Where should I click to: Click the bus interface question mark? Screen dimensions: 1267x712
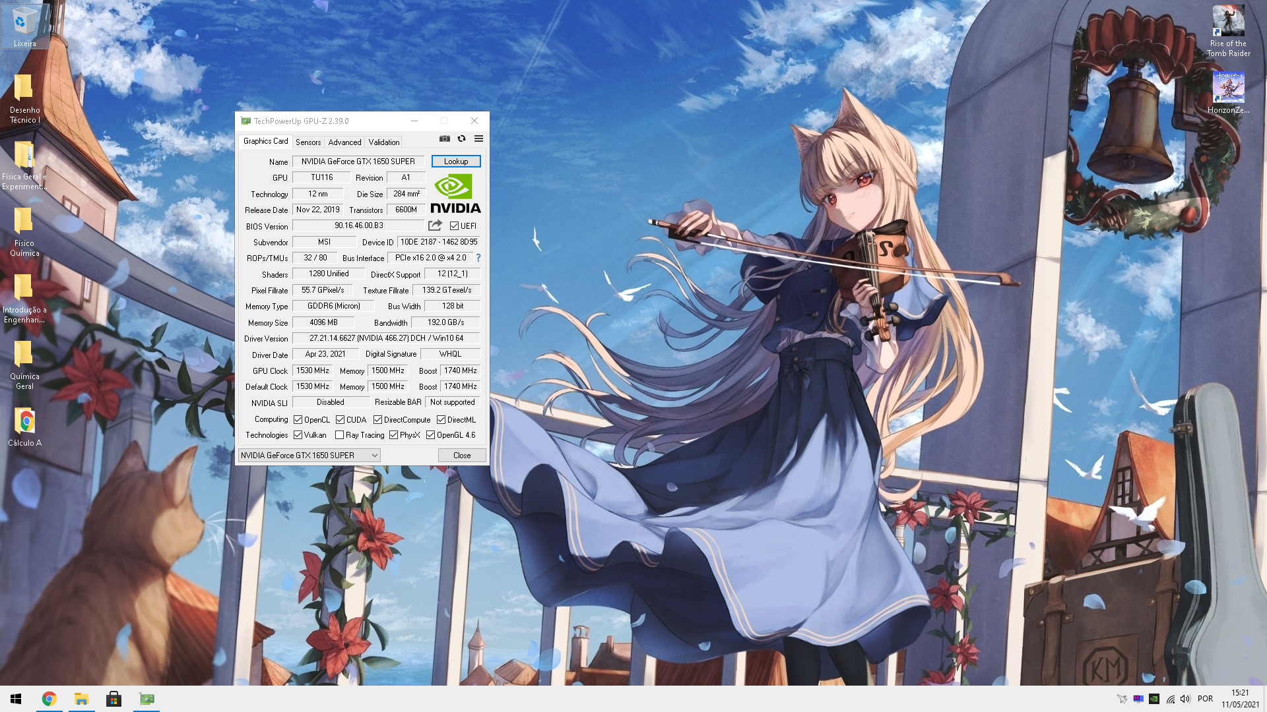pos(478,258)
